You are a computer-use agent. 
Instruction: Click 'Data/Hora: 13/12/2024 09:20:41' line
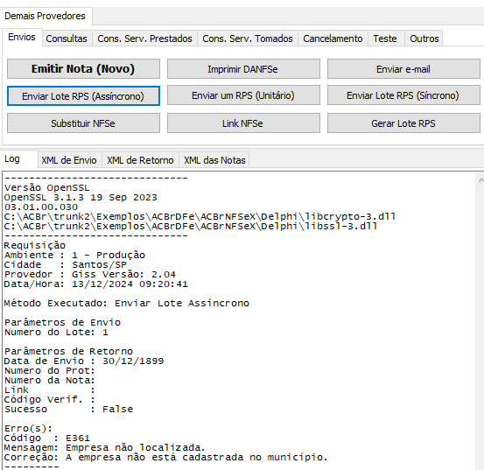(x=96, y=284)
